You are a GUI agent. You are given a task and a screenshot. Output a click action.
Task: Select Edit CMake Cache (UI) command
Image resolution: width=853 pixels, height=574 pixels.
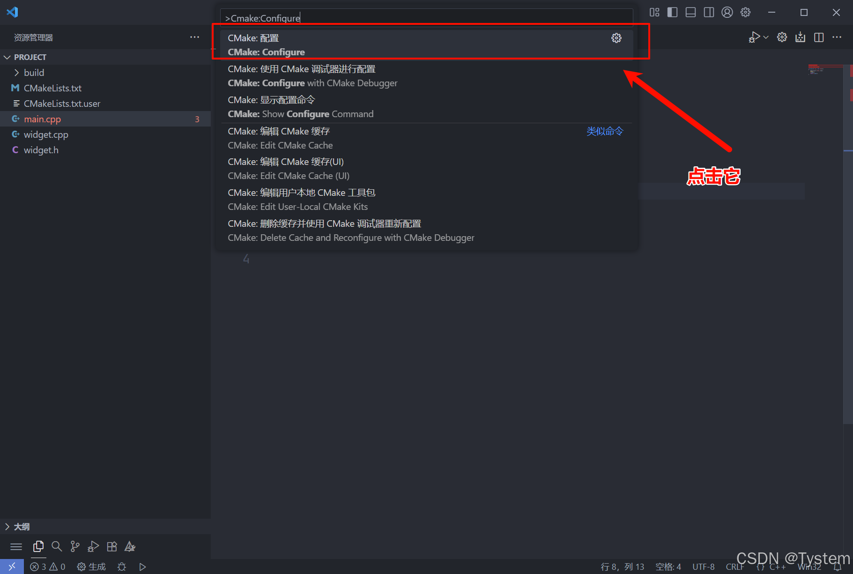(x=427, y=169)
